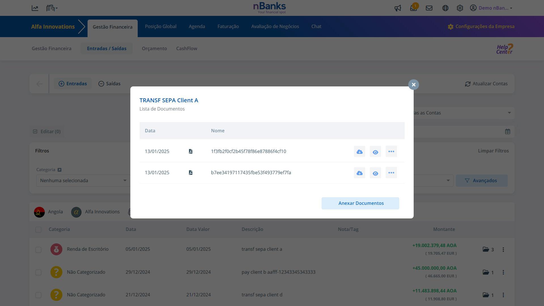
Task: Open the CashFlow sub-tab
Action: 186,49
